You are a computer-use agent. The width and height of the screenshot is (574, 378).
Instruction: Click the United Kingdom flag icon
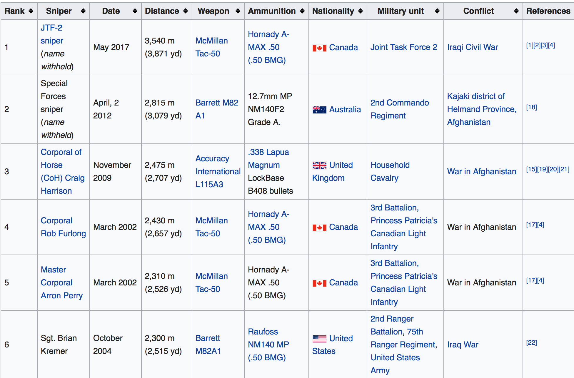pos(319,165)
